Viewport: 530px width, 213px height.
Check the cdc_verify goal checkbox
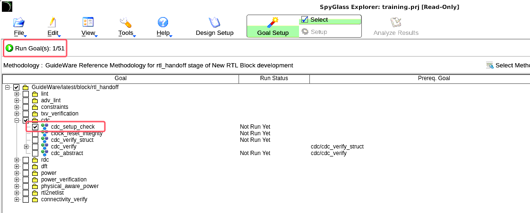[x=35, y=147]
